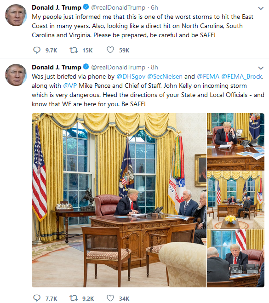View top-right photo of phone call
Screen dimensions: 269x303
point(235,142)
